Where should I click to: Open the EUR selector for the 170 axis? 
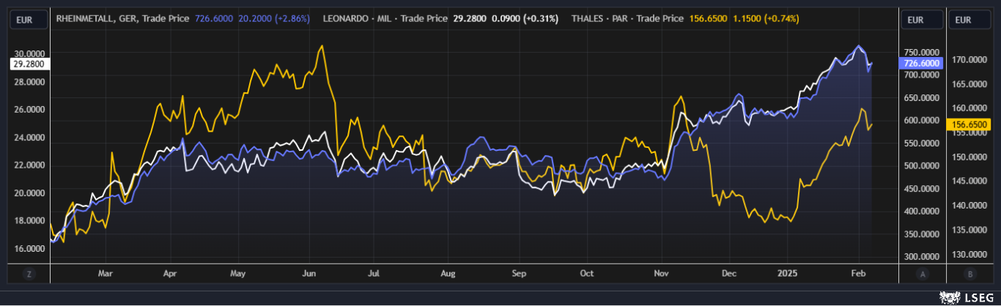[970, 20]
